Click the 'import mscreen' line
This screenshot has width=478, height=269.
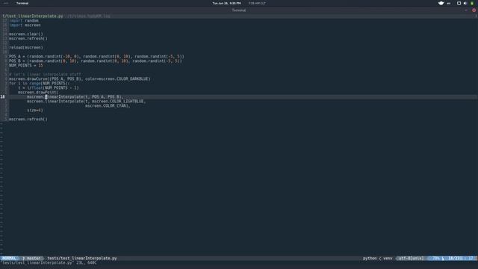(25, 25)
